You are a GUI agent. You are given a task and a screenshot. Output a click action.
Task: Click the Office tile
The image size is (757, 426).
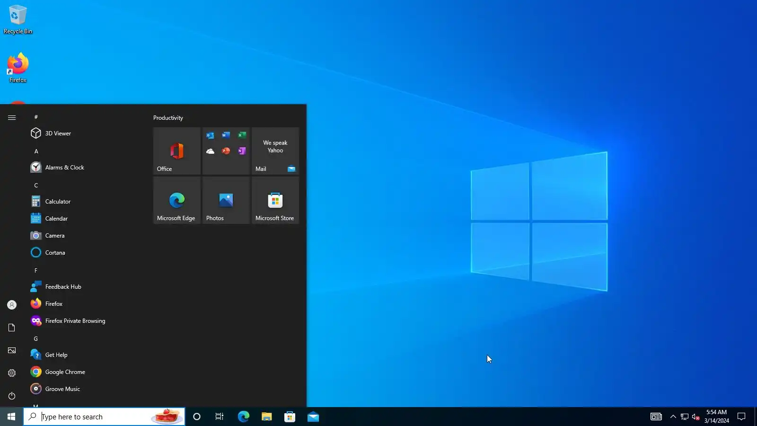(177, 151)
